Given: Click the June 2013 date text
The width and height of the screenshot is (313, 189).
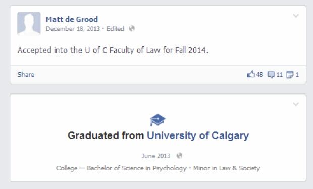Looking at the screenshot, I should (x=156, y=156).
